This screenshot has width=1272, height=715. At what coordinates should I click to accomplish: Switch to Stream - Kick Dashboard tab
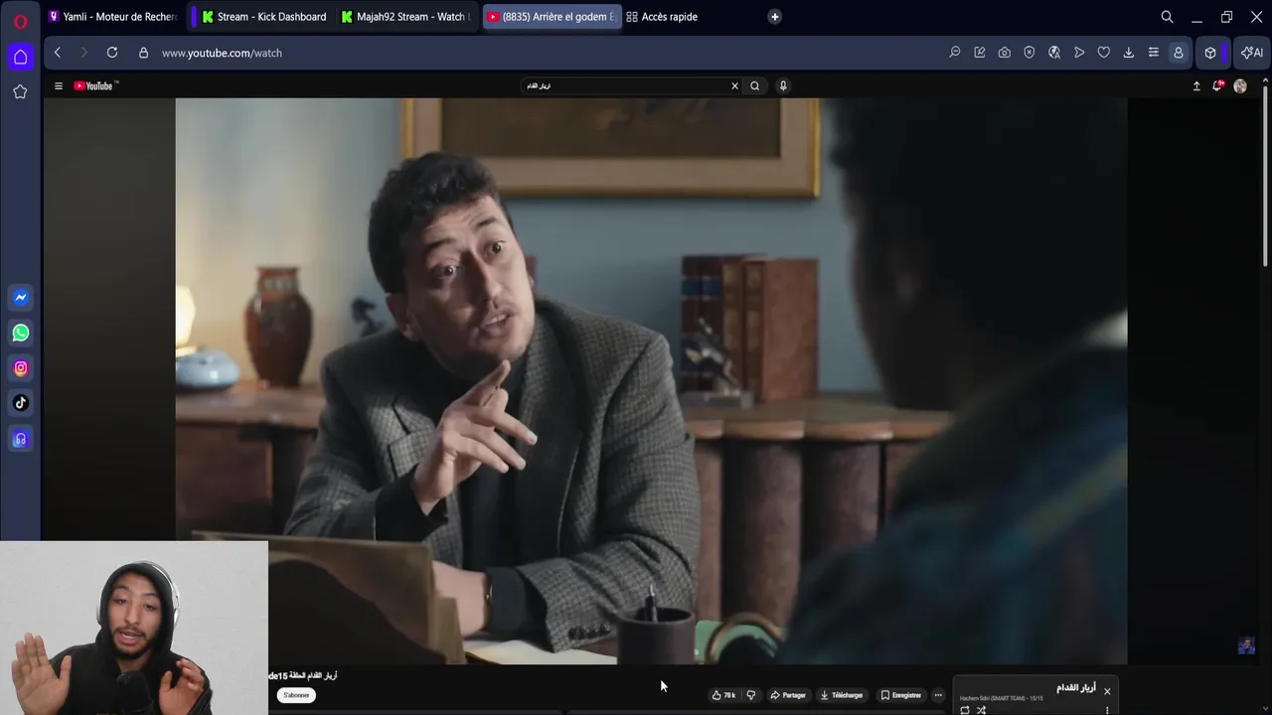(263, 17)
